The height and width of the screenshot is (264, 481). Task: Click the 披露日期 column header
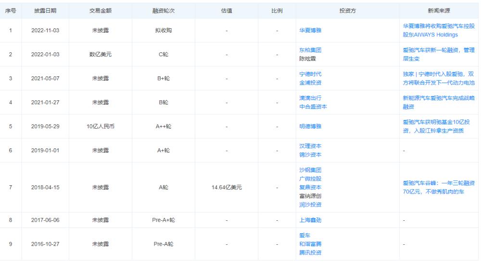45,11
